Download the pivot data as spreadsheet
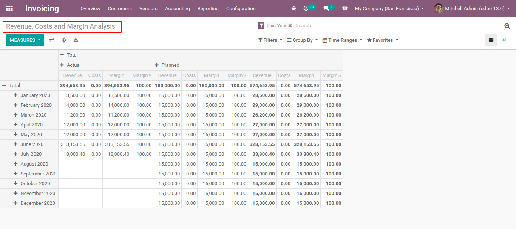The image size is (516, 229). 76,40
